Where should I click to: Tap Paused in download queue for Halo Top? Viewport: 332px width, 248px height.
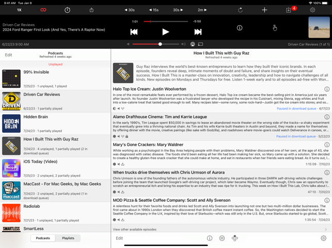pos(296,109)
